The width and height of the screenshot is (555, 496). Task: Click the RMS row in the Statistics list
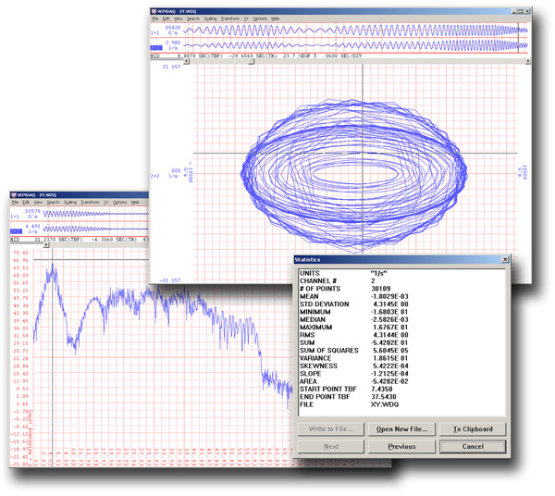pos(354,335)
